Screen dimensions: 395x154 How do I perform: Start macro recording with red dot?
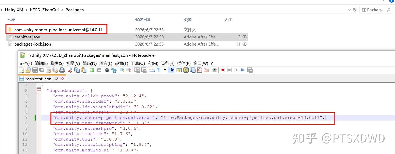pos(222,70)
